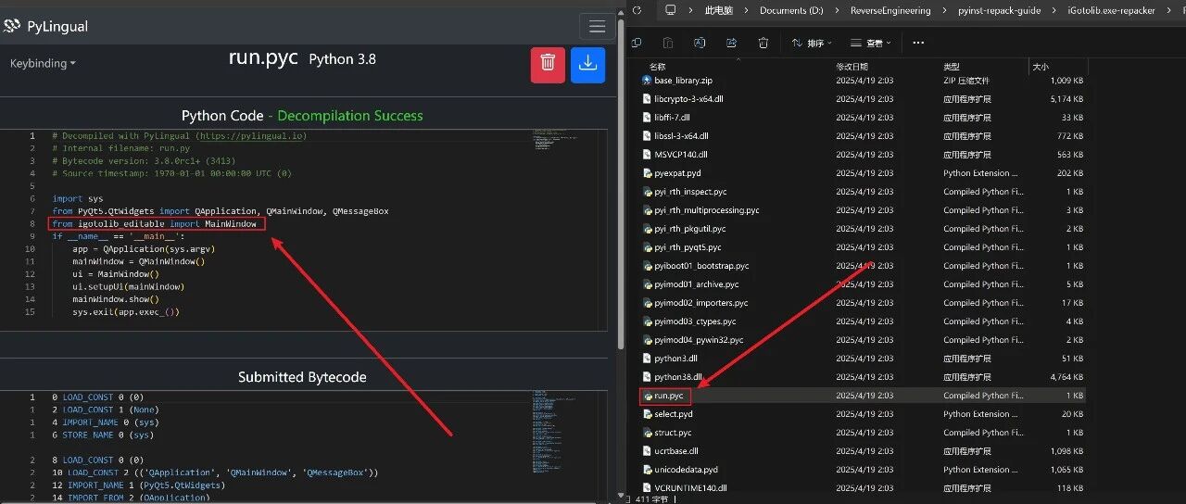This screenshot has height=504, width=1186.
Task: Select the pyimod04_pywin32.pyc file row
Action: pos(864,340)
